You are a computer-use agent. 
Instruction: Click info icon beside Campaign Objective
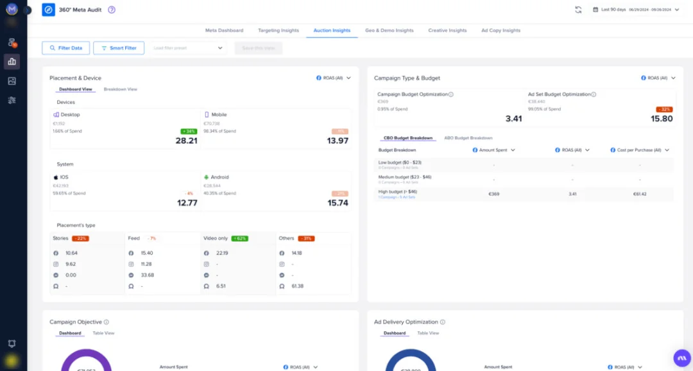tap(106, 322)
